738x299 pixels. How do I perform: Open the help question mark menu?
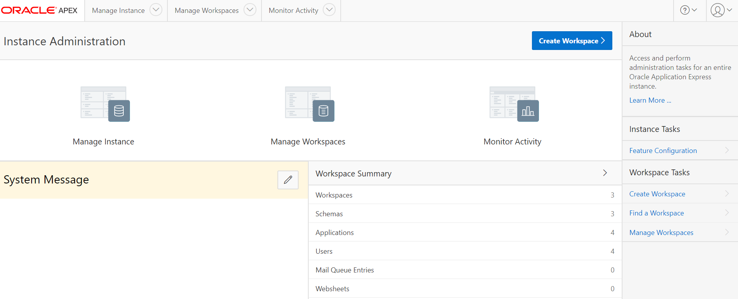(689, 10)
